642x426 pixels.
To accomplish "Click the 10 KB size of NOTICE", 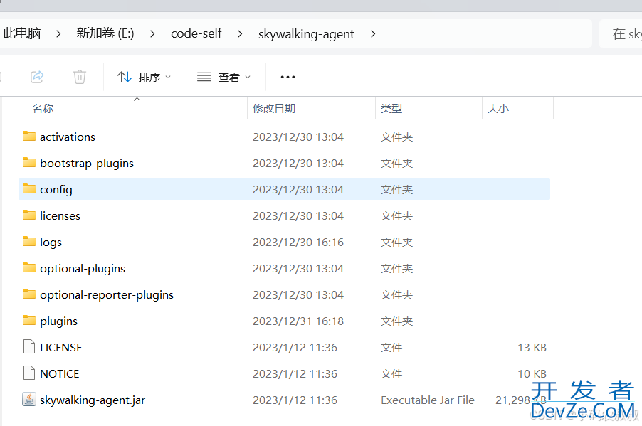I will (x=532, y=373).
